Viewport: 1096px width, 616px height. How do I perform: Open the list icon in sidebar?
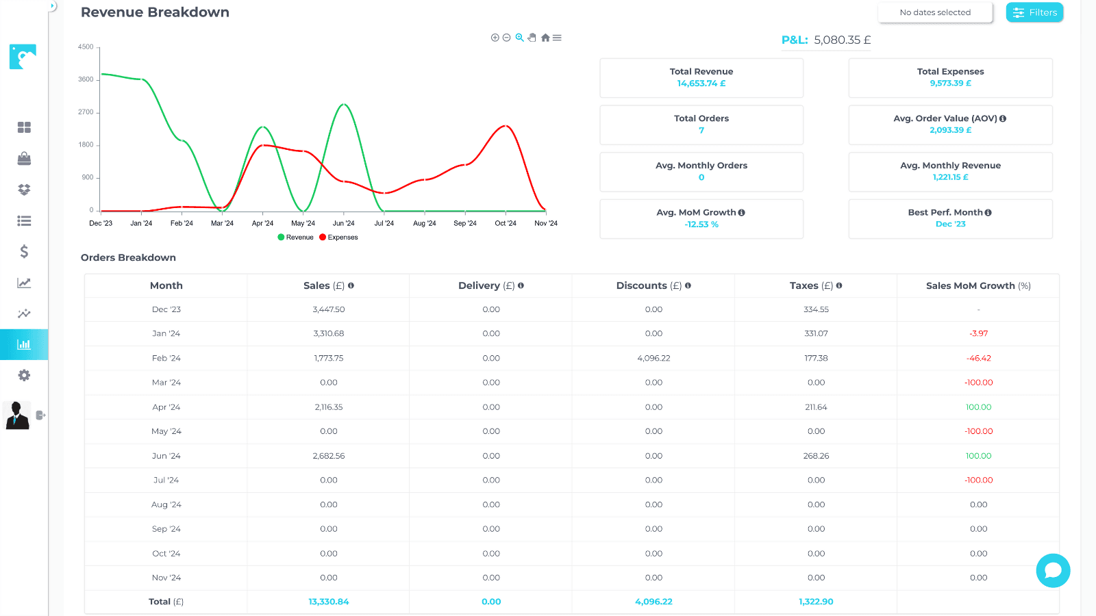[24, 220]
